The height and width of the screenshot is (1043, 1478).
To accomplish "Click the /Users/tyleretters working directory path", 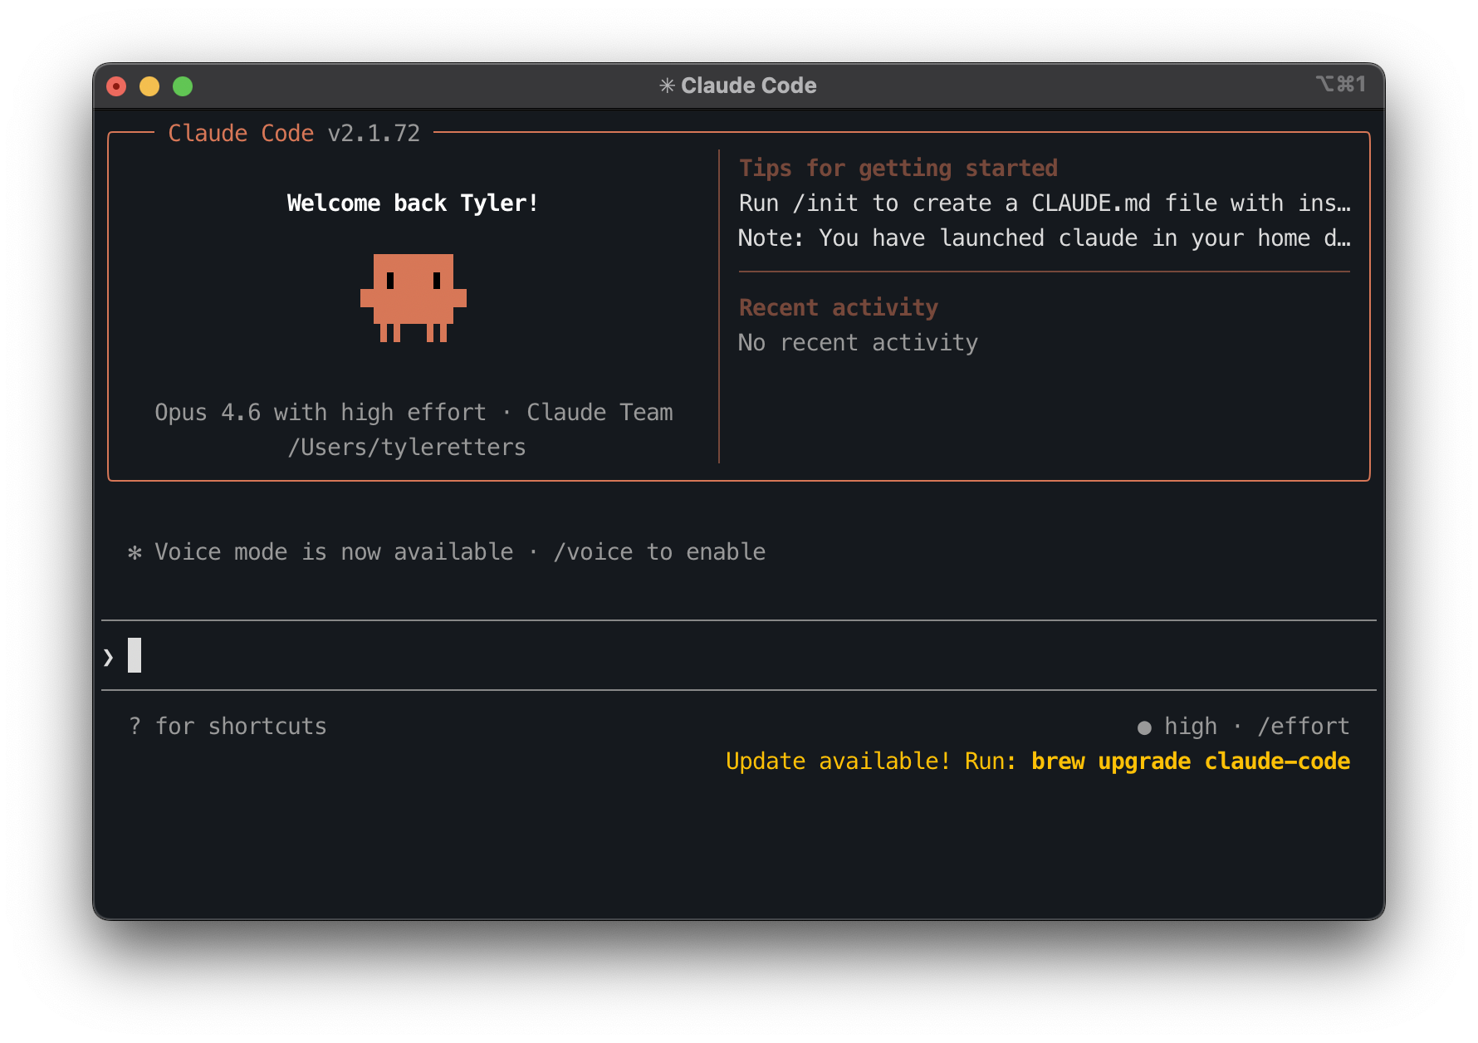I will [x=406, y=448].
